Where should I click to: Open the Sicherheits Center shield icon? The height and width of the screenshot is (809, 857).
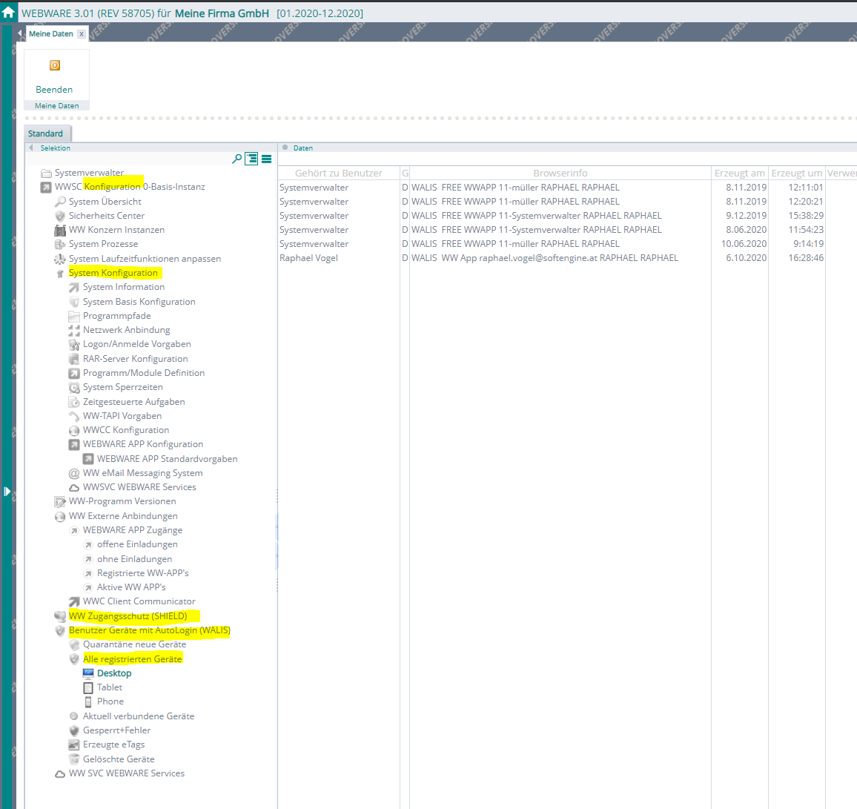[60, 216]
